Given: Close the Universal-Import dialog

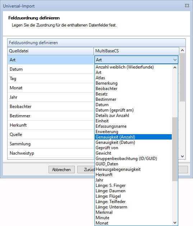Looking at the screenshot, I should pos(187,6).
